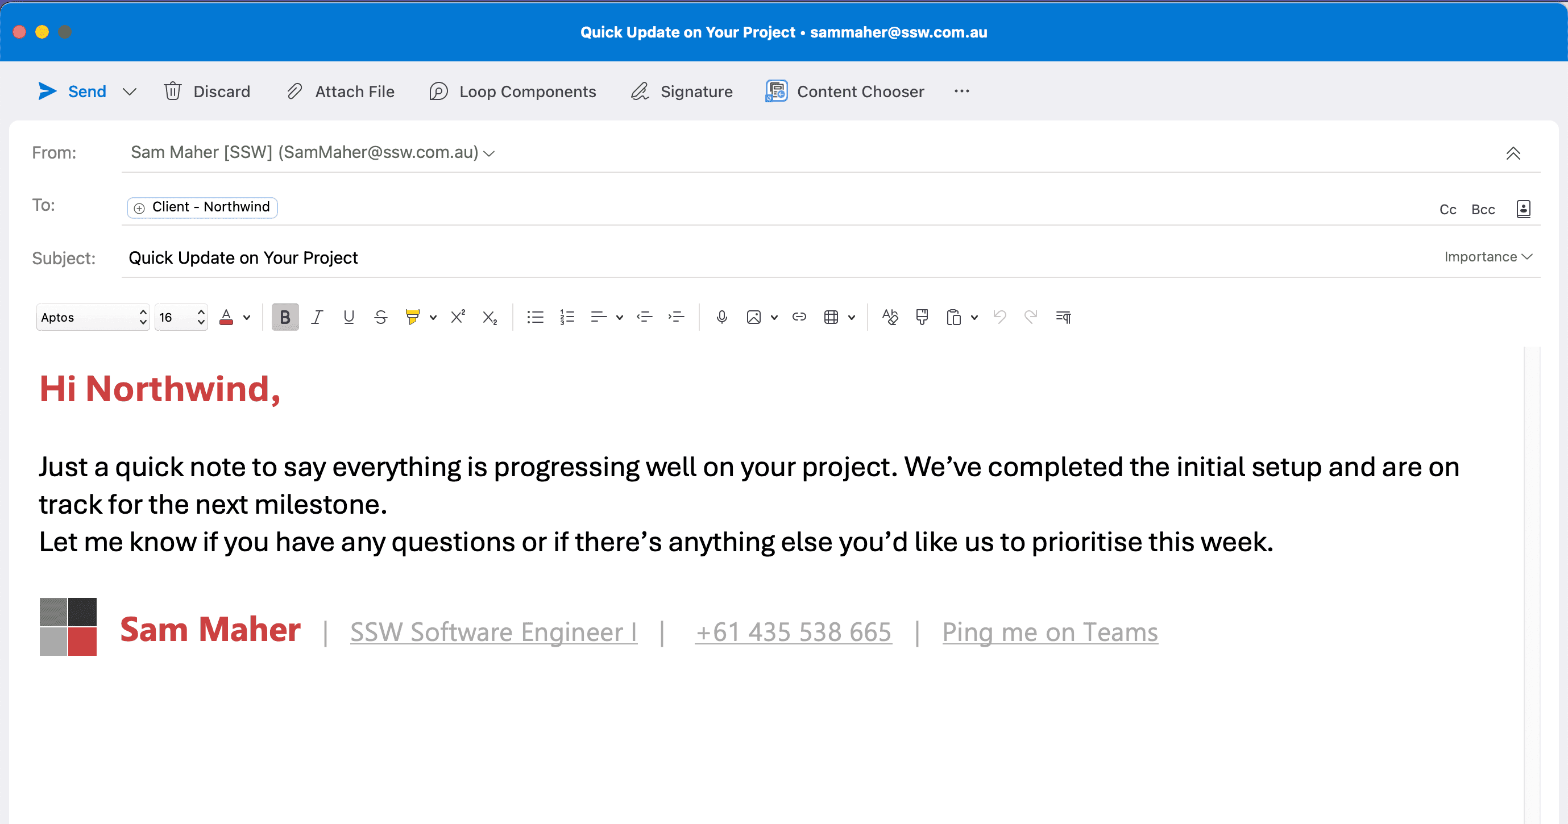Toggle Italic formatting

[x=317, y=317]
